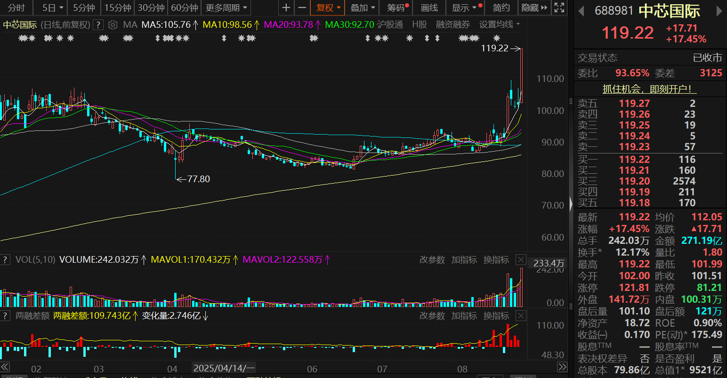This screenshot has width=727, height=378.
Task: Open the 复权 dropdown
Action: coord(328,8)
